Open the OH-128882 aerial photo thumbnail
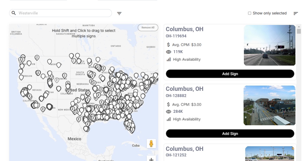 270,105
